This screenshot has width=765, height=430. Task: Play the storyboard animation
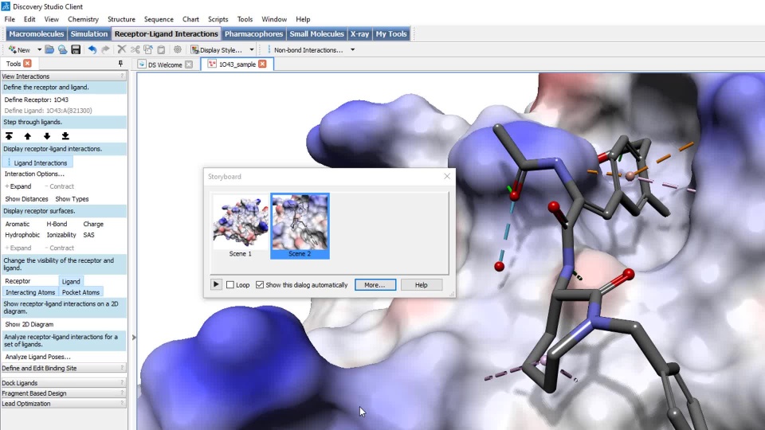pyautogui.click(x=216, y=284)
